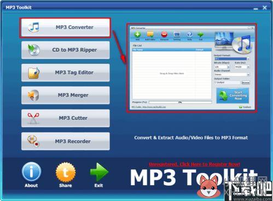Launch the CD to MP3 Ripper
Viewport: 273px width, 201px height.
[x=65, y=50]
